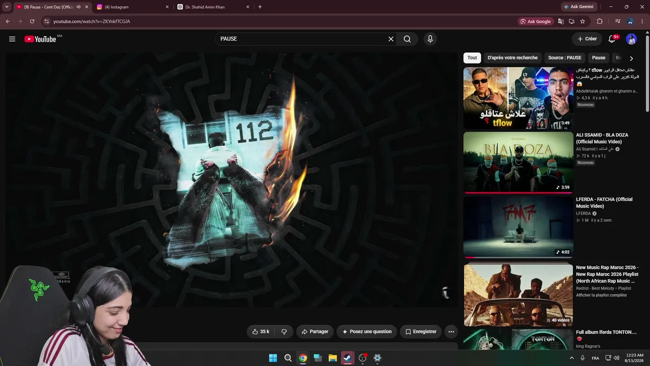Open Rap Maroc 2026 playlist thumbnail
The image size is (650, 366).
[518, 295]
